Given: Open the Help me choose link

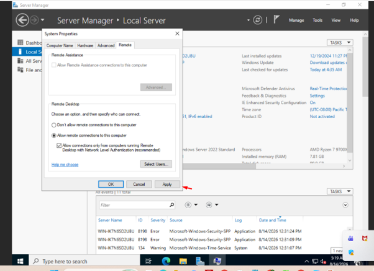Looking at the screenshot, I should (x=65, y=164).
